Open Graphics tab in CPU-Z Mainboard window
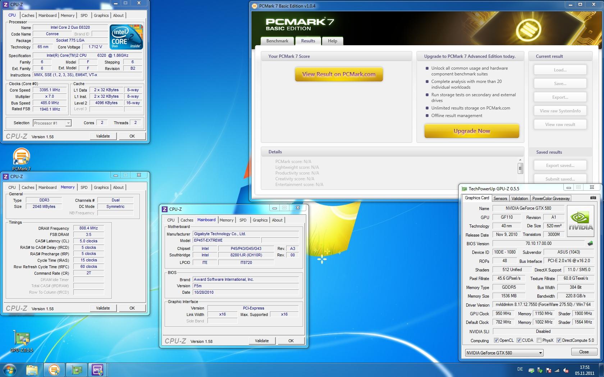Viewport: 604px width, 377px height. [260, 220]
